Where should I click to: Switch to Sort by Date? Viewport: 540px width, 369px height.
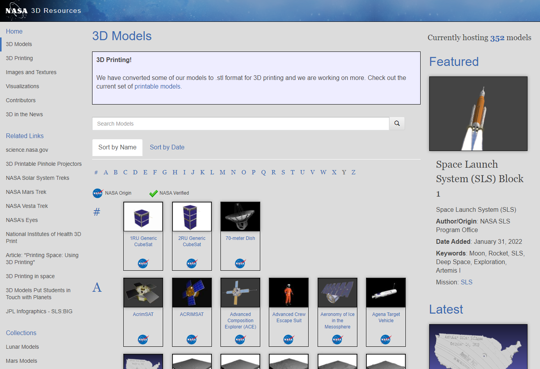(x=167, y=147)
